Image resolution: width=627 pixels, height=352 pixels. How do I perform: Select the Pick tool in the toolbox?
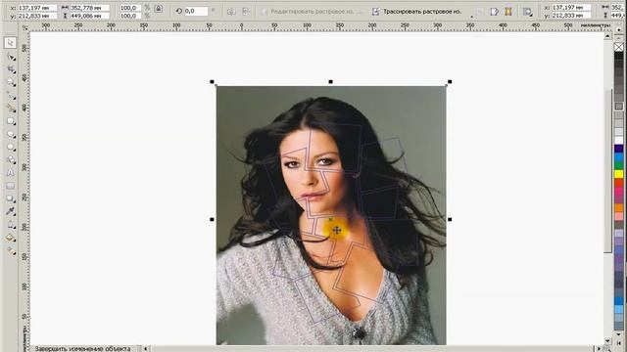pos(11,43)
